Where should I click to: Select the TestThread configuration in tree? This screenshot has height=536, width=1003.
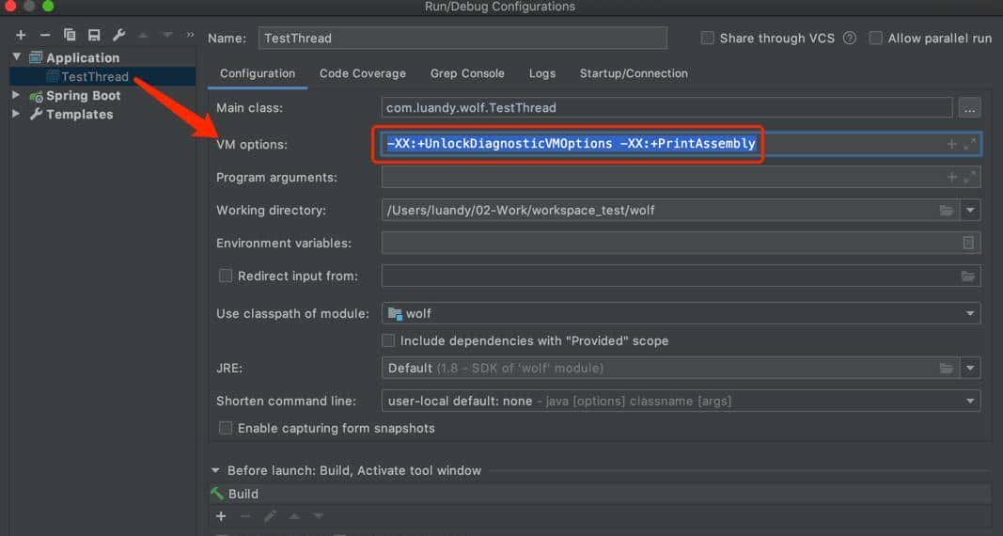(x=94, y=76)
